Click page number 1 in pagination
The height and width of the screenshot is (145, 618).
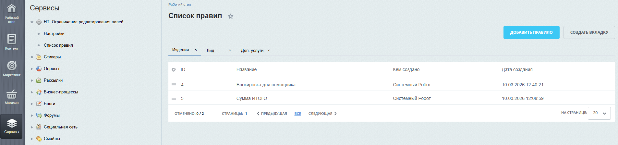[x=246, y=114]
